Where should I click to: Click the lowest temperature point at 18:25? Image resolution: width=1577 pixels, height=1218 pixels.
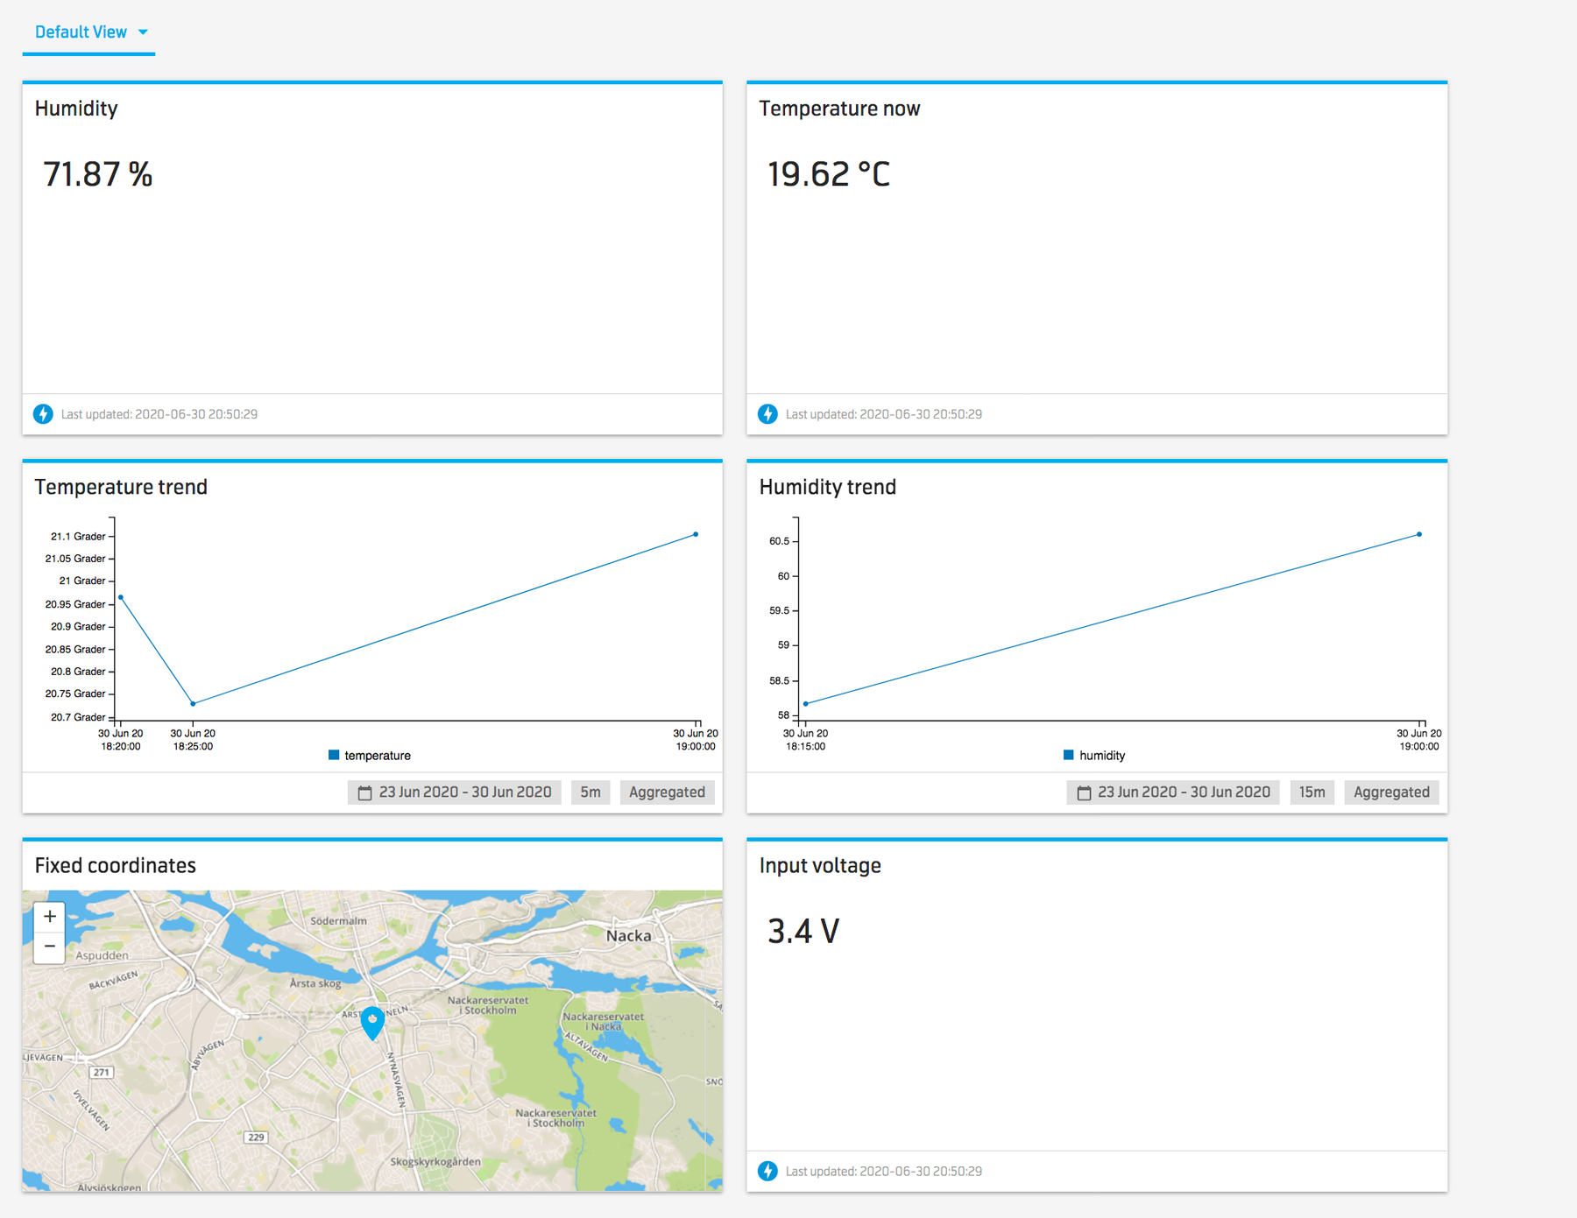point(193,703)
